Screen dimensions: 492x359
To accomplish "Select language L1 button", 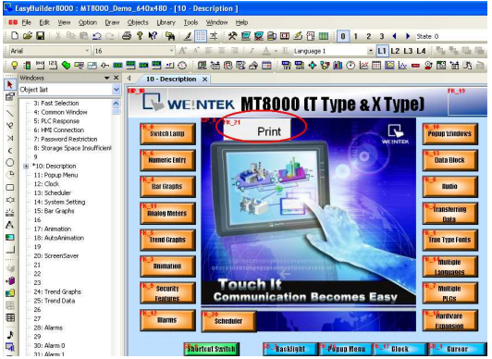I will 382,51.
